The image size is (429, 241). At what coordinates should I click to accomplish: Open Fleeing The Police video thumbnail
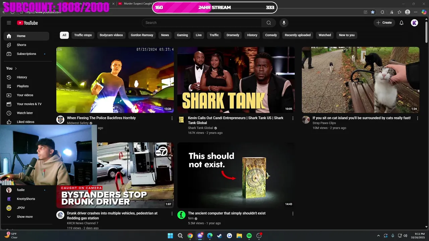point(115,80)
